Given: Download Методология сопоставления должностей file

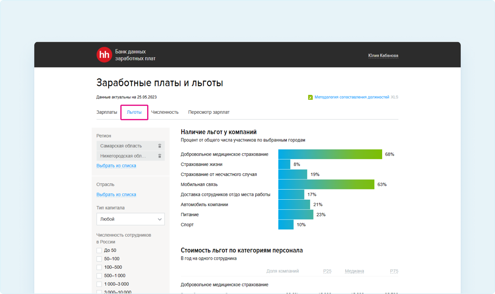Looking at the screenshot, I should 352,97.
